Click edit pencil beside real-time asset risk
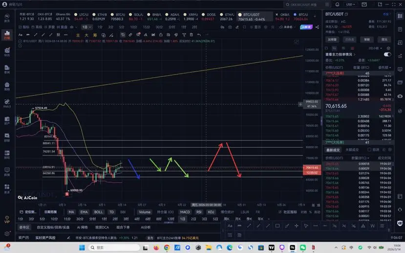 68,238
